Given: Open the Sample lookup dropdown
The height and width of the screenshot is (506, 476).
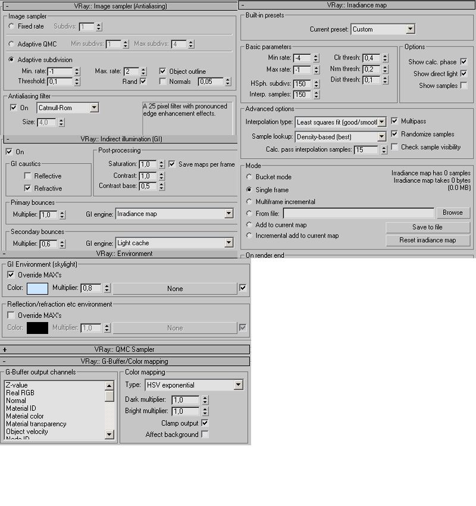Looking at the screenshot, I should click(340, 137).
